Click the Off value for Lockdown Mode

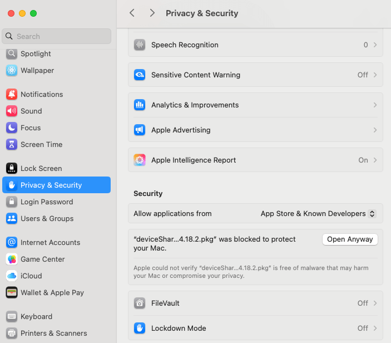tap(363, 329)
